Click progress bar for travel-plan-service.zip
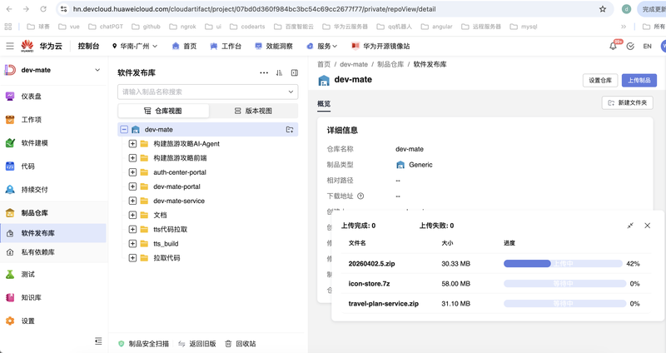 click(565, 303)
